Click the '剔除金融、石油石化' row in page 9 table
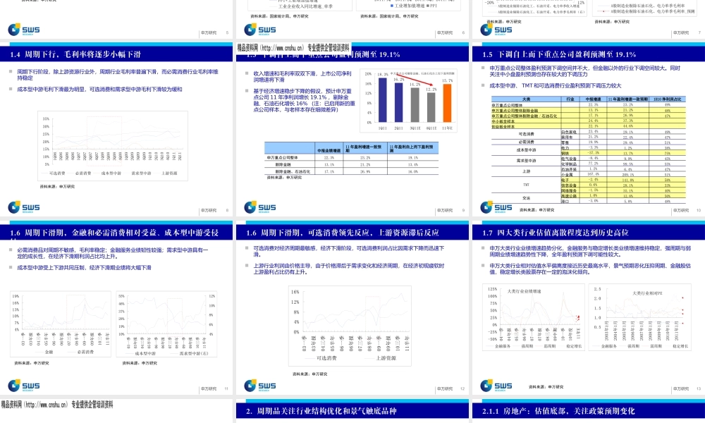705x423 pixels. (351, 171)
